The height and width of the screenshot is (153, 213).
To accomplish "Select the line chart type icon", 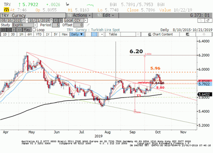I will click(88, 34).
